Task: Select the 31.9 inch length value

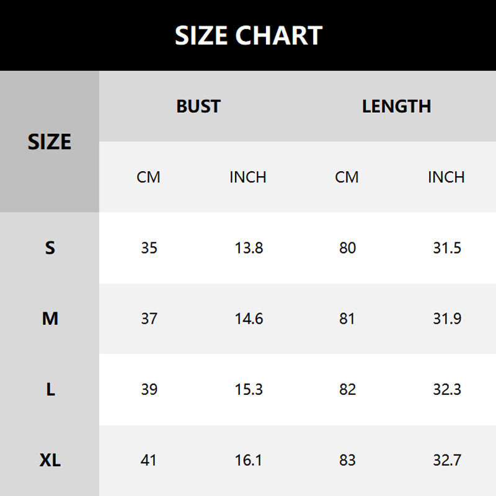Action: point(446,319)
